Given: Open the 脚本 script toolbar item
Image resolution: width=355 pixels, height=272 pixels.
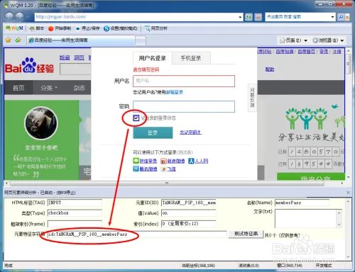Looking at the screenshot, I should pyautogui.click(x=37, y=28).
